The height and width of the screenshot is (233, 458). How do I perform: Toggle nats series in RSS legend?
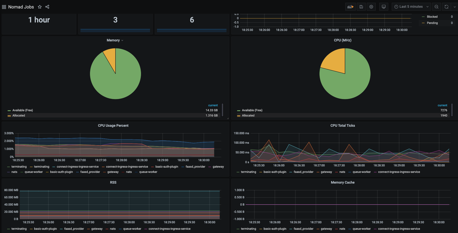(113, 229)
